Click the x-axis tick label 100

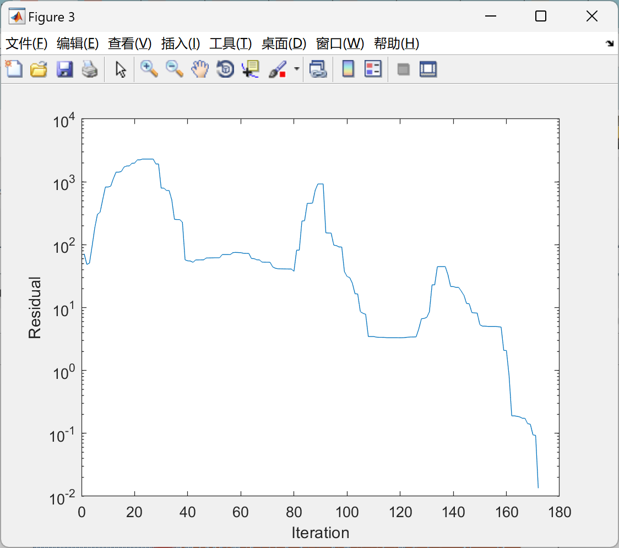[x=347, y=512]
